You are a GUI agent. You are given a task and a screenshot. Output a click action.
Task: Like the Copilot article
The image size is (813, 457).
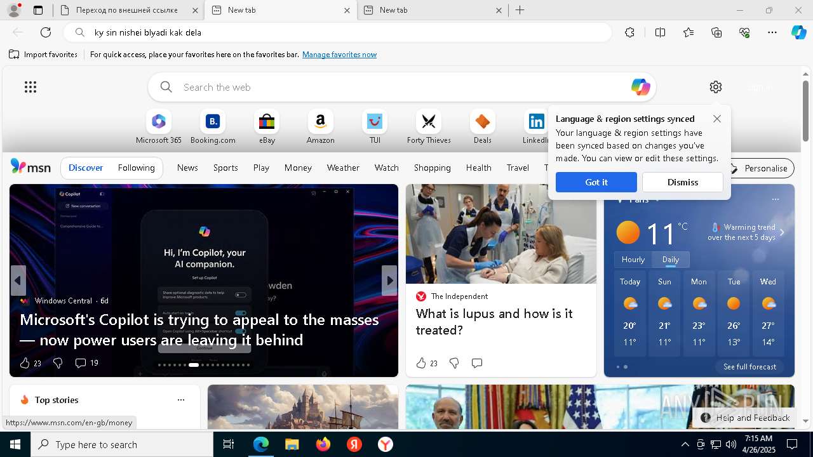coord(30,363)
